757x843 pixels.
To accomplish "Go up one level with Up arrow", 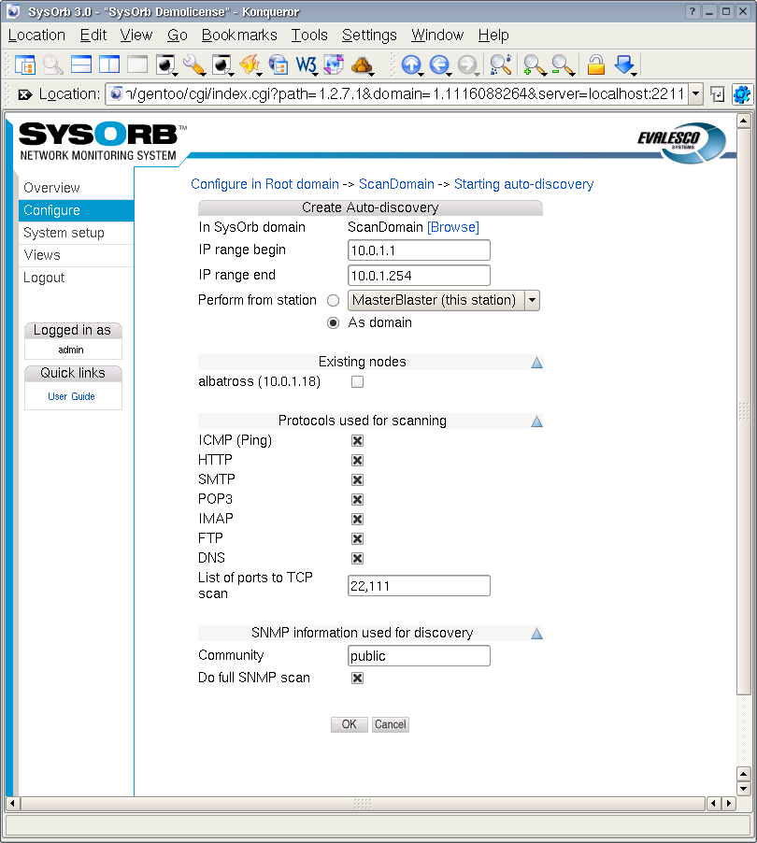I will click(x=412, y=65).
